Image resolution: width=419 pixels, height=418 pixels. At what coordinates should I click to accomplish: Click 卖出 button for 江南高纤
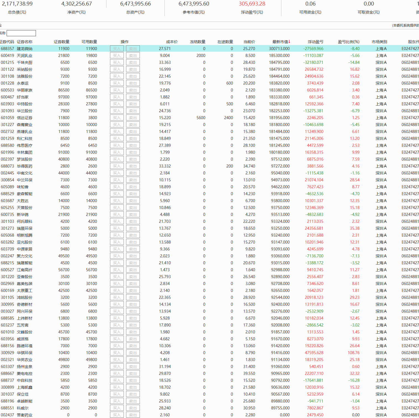click(133, 270)
